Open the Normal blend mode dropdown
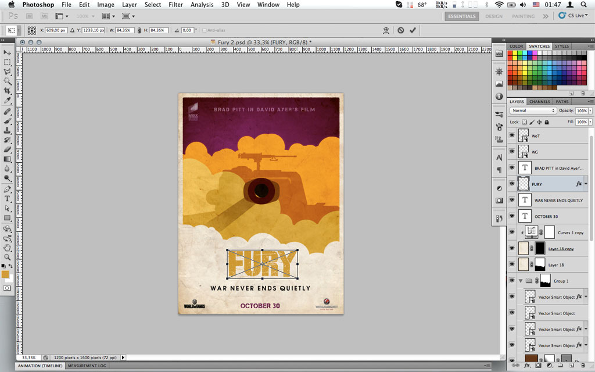This screenshot has width=595, height=372. click(533, 110)
